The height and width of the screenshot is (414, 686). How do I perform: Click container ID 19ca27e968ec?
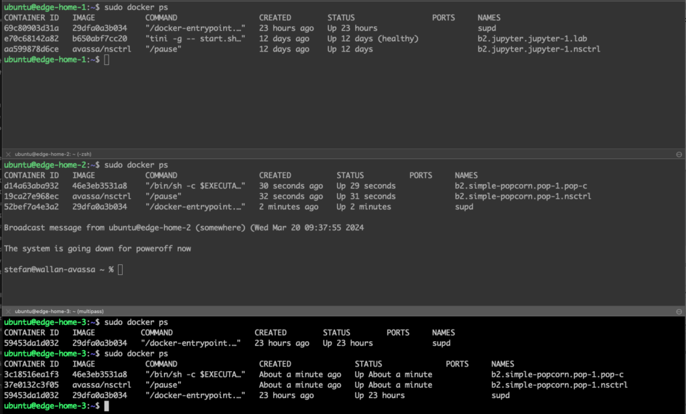pyautogui.click(x=31, y=197)
